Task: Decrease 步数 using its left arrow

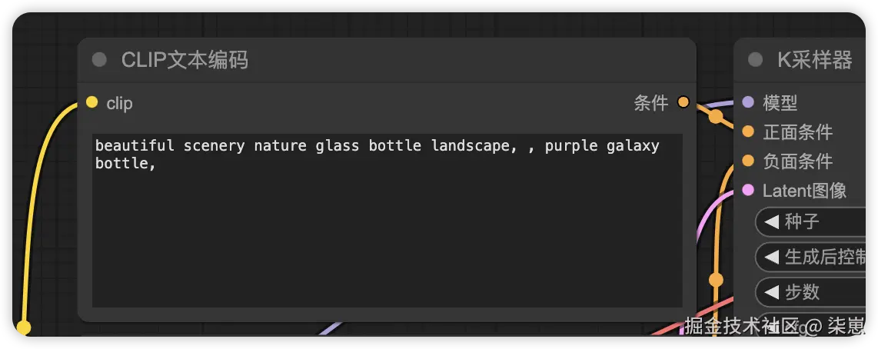Action: point(772,292)
